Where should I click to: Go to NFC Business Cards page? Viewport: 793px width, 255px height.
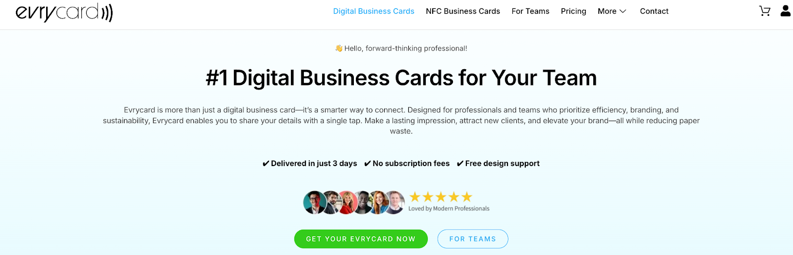click(x=463, y=11)
